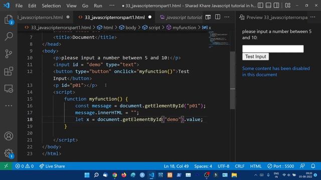The width and height of the screenshot is (321, 180).
Task: Show additional views ellipsis in activity bar
Action: pyautogui.click(x=9, y=105)
